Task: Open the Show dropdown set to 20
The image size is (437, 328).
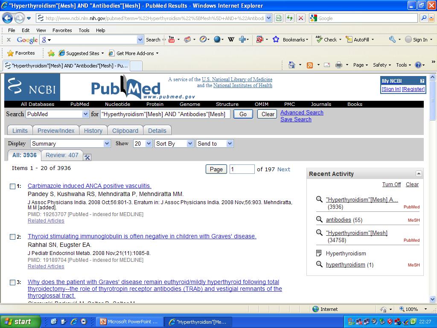Action: point(143,143)
